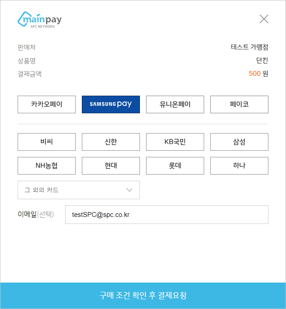Select the 롯데 card
286x309 pixels.
coord(175,166)
